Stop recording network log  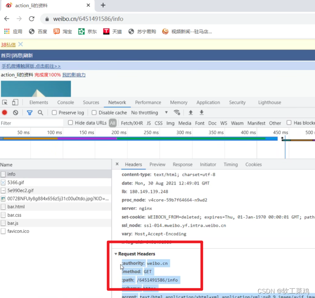5,112
